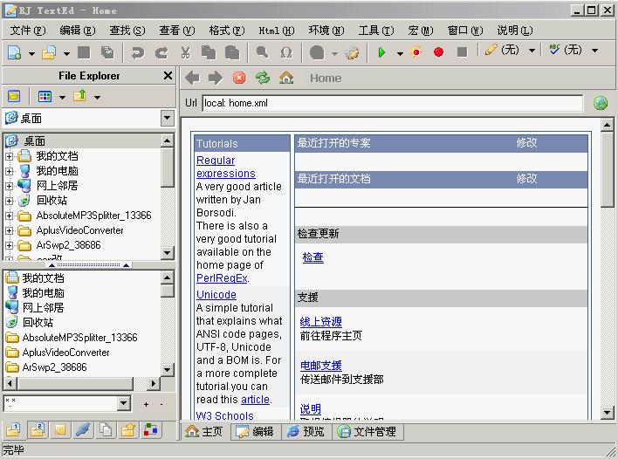Switch to the 文件管理 bottom tab
This screenshot has height=459, width=618.
(x=367, y=431)
